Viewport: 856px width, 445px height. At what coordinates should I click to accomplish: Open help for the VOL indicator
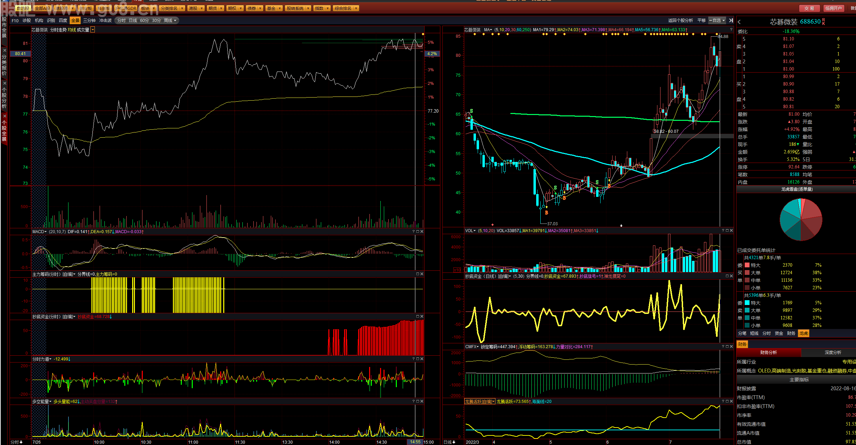723,230
